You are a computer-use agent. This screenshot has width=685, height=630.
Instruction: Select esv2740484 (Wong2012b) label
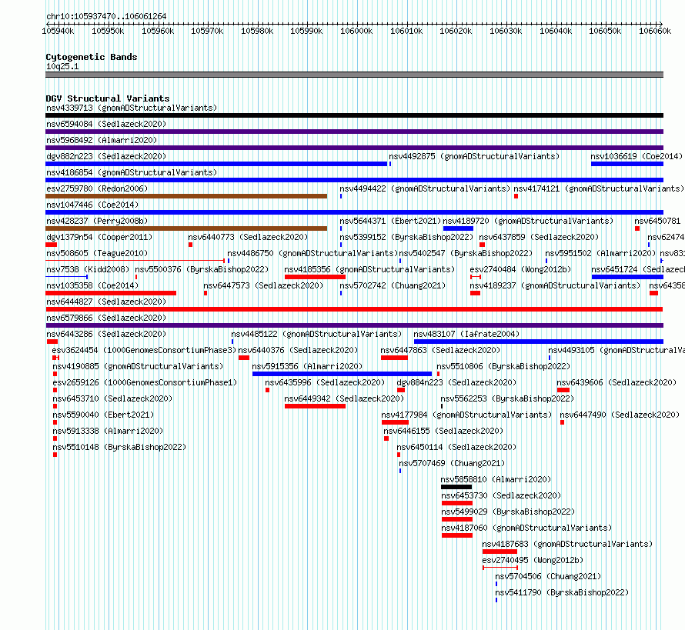click(x=520, y=269)
